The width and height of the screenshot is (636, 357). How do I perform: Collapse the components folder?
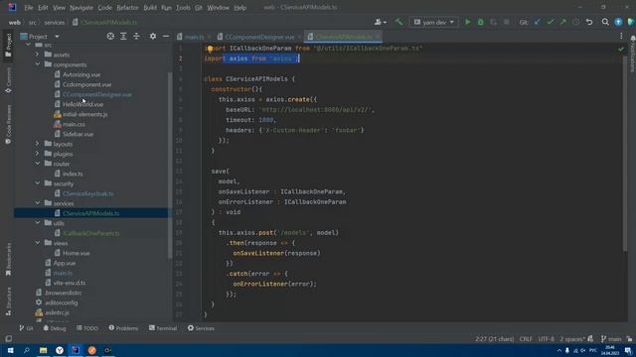click(x=38, y=64)
